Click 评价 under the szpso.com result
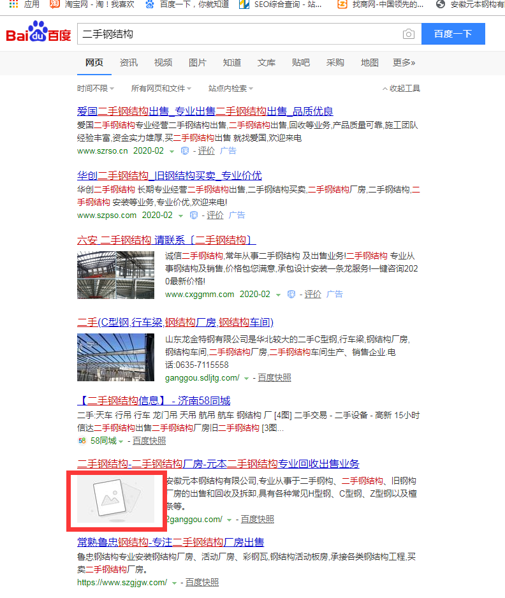Image resolution: width=505 pixels, height=598 pixels. [215, 215]
